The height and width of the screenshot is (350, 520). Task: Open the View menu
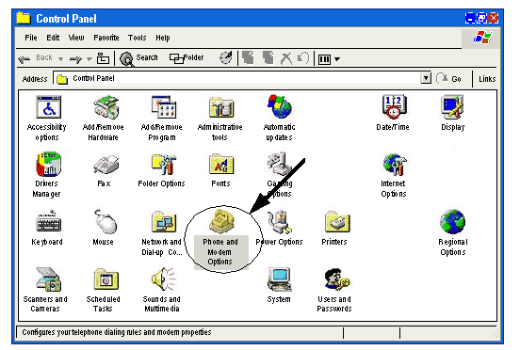tap(76, 38)
